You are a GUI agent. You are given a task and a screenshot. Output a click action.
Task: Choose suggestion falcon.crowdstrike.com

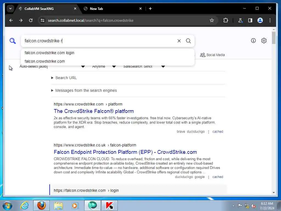pos(108,61)
